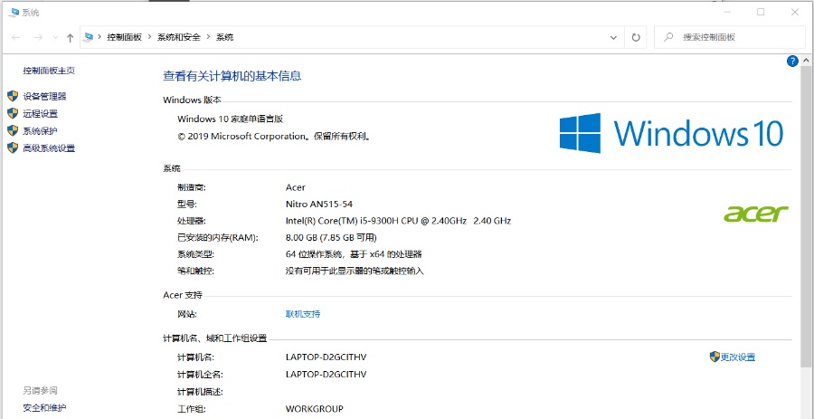Open the blue Help question mark
The height and width of the screenshot is (419, 814).
[792, 61]
